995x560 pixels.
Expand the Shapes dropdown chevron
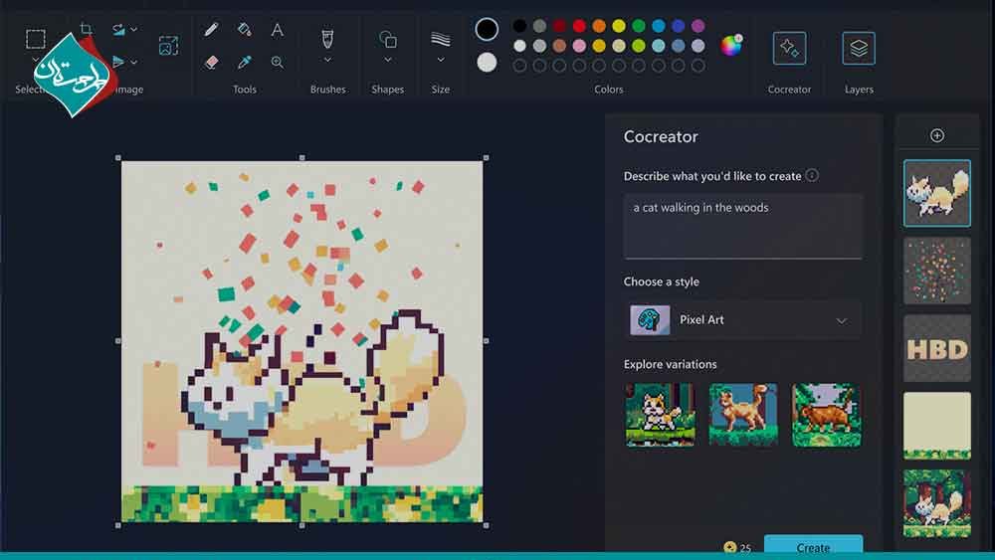point(388,61)
